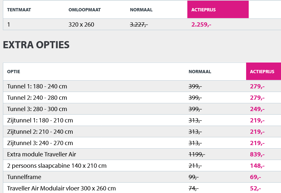This screenshot has height=193, width=281.
Task: Click the Tunnelframe option
Action: (x=24, y=177)
